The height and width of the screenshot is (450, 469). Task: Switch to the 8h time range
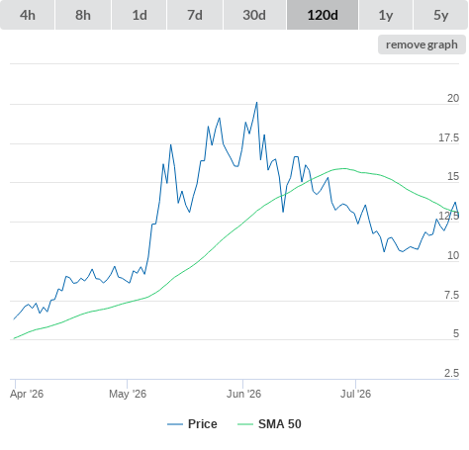(83, 15)
